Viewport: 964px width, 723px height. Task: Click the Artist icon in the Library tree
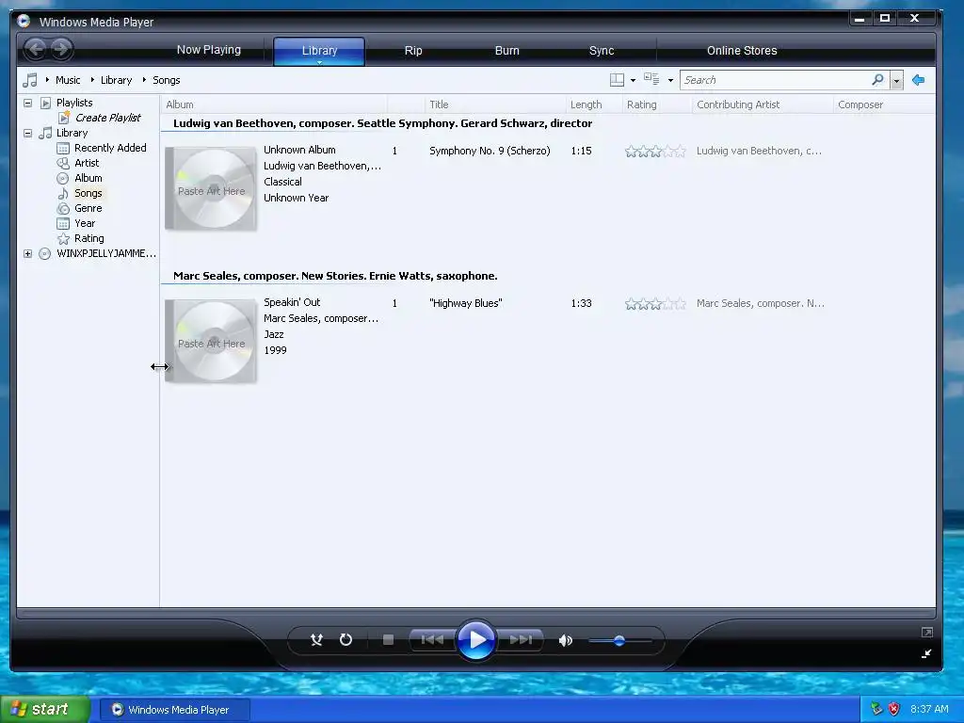pos(63,163)
